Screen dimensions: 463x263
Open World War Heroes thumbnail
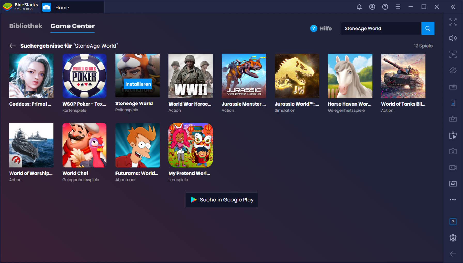tap(191, 76)
